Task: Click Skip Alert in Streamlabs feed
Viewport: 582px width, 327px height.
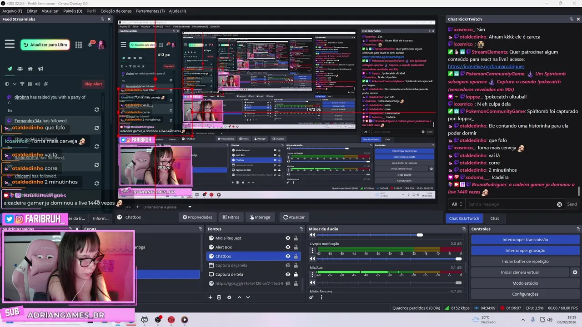Action: [x=93, y=84]
